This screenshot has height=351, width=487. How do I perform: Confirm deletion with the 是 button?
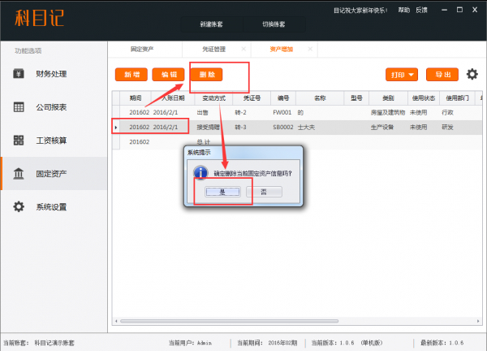coord(222,191)
